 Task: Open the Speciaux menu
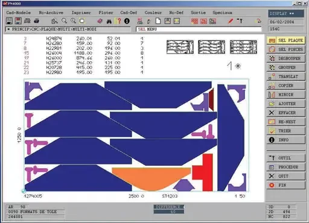pos(222,13)
